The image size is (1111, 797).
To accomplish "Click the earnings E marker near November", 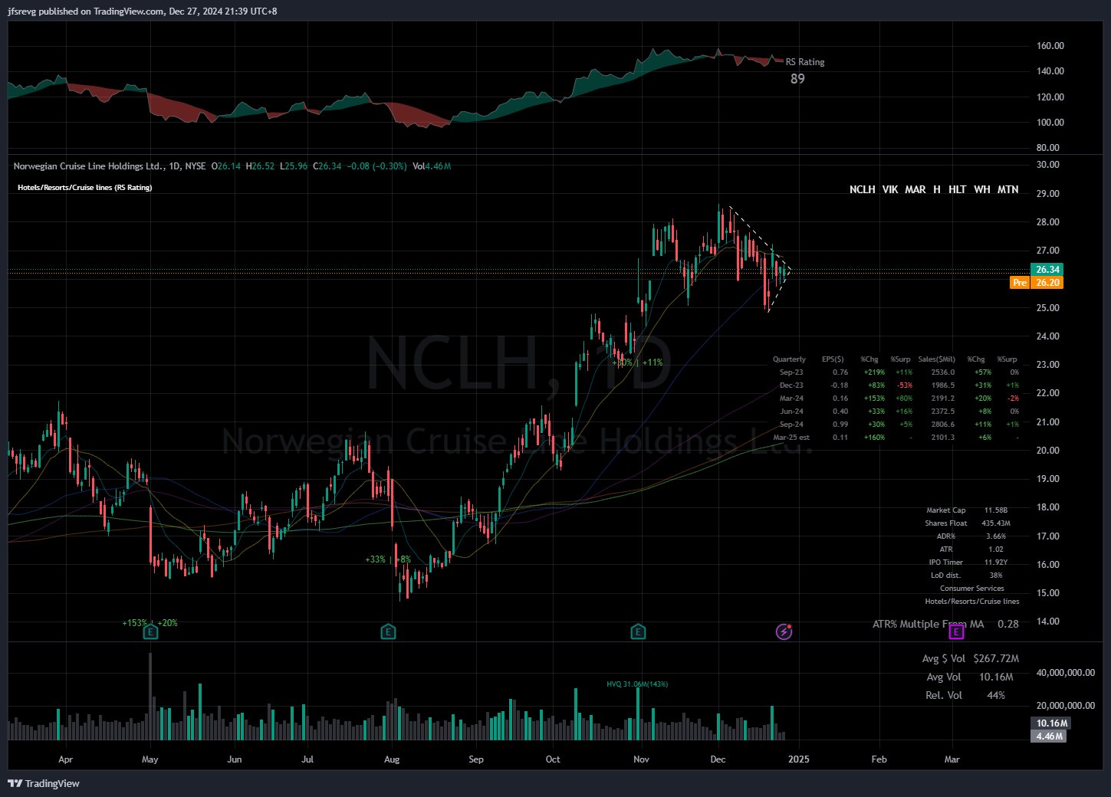I will (x=638, y=631).
